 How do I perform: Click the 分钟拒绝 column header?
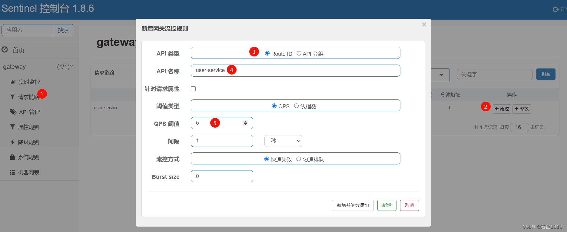[450, 95]
